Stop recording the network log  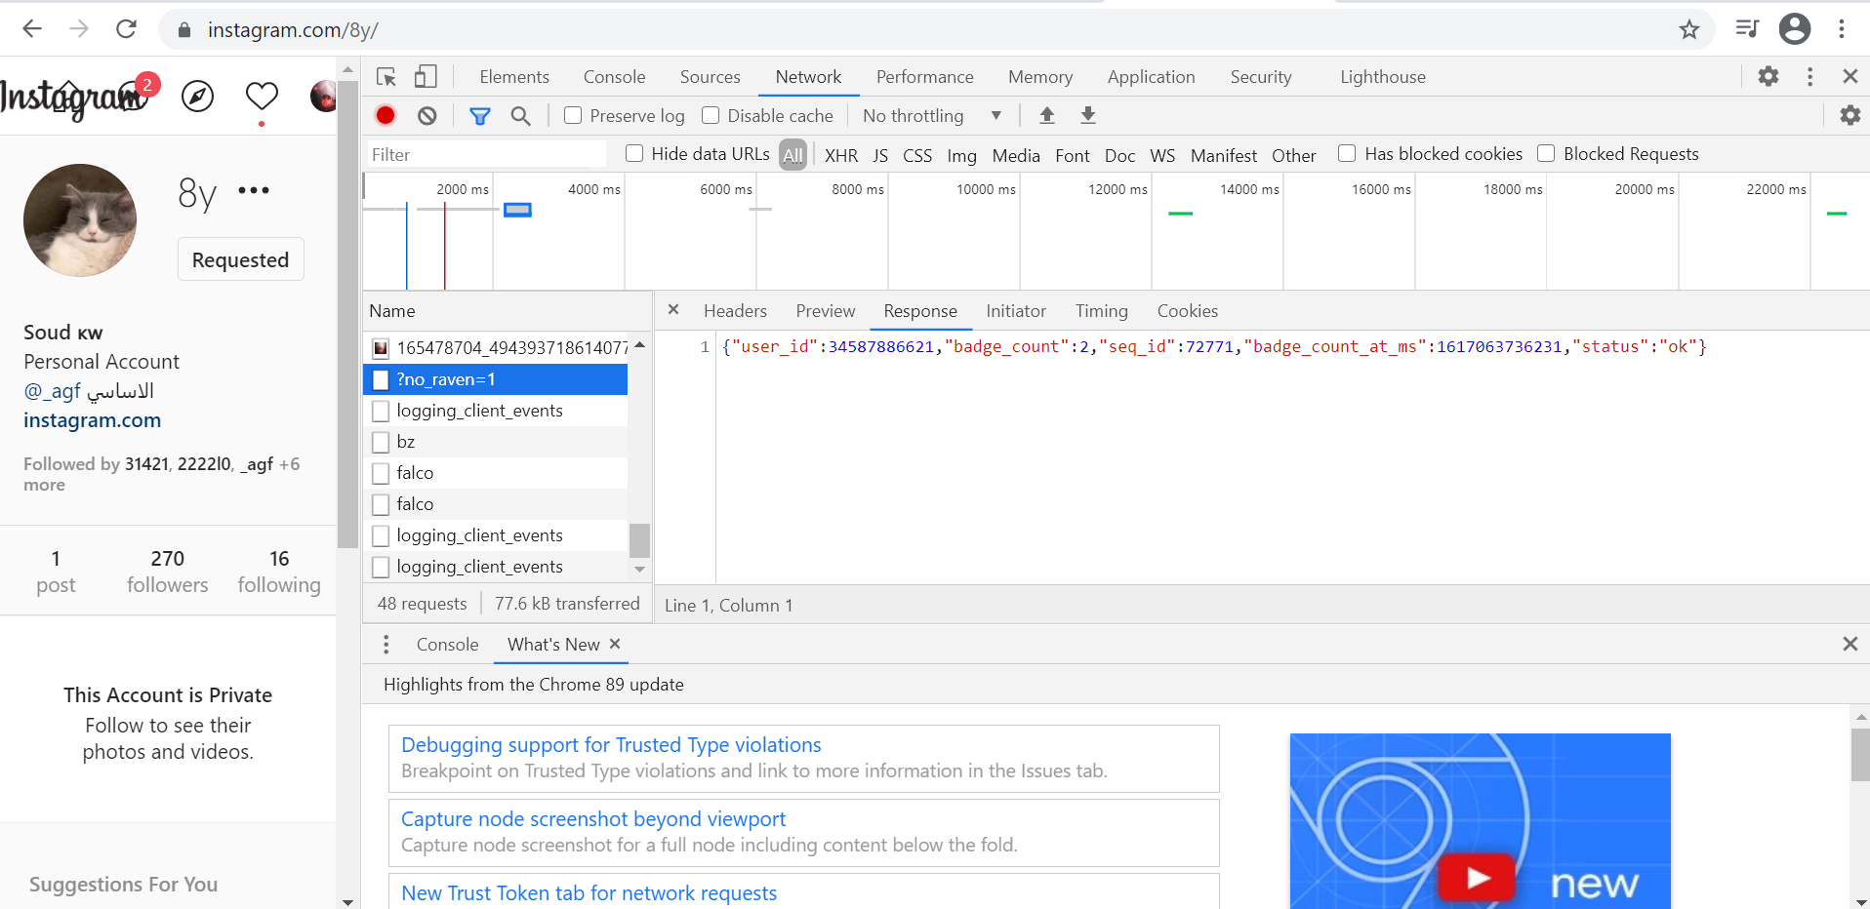(385, 115)
